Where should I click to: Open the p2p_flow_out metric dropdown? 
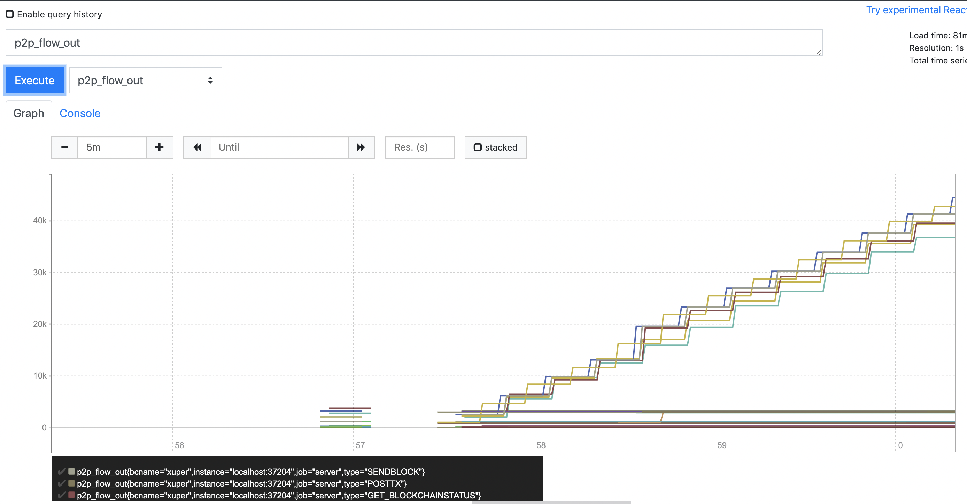[146, 81]
